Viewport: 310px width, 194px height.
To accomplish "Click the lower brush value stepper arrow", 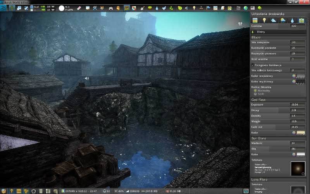I will (53, 10).
